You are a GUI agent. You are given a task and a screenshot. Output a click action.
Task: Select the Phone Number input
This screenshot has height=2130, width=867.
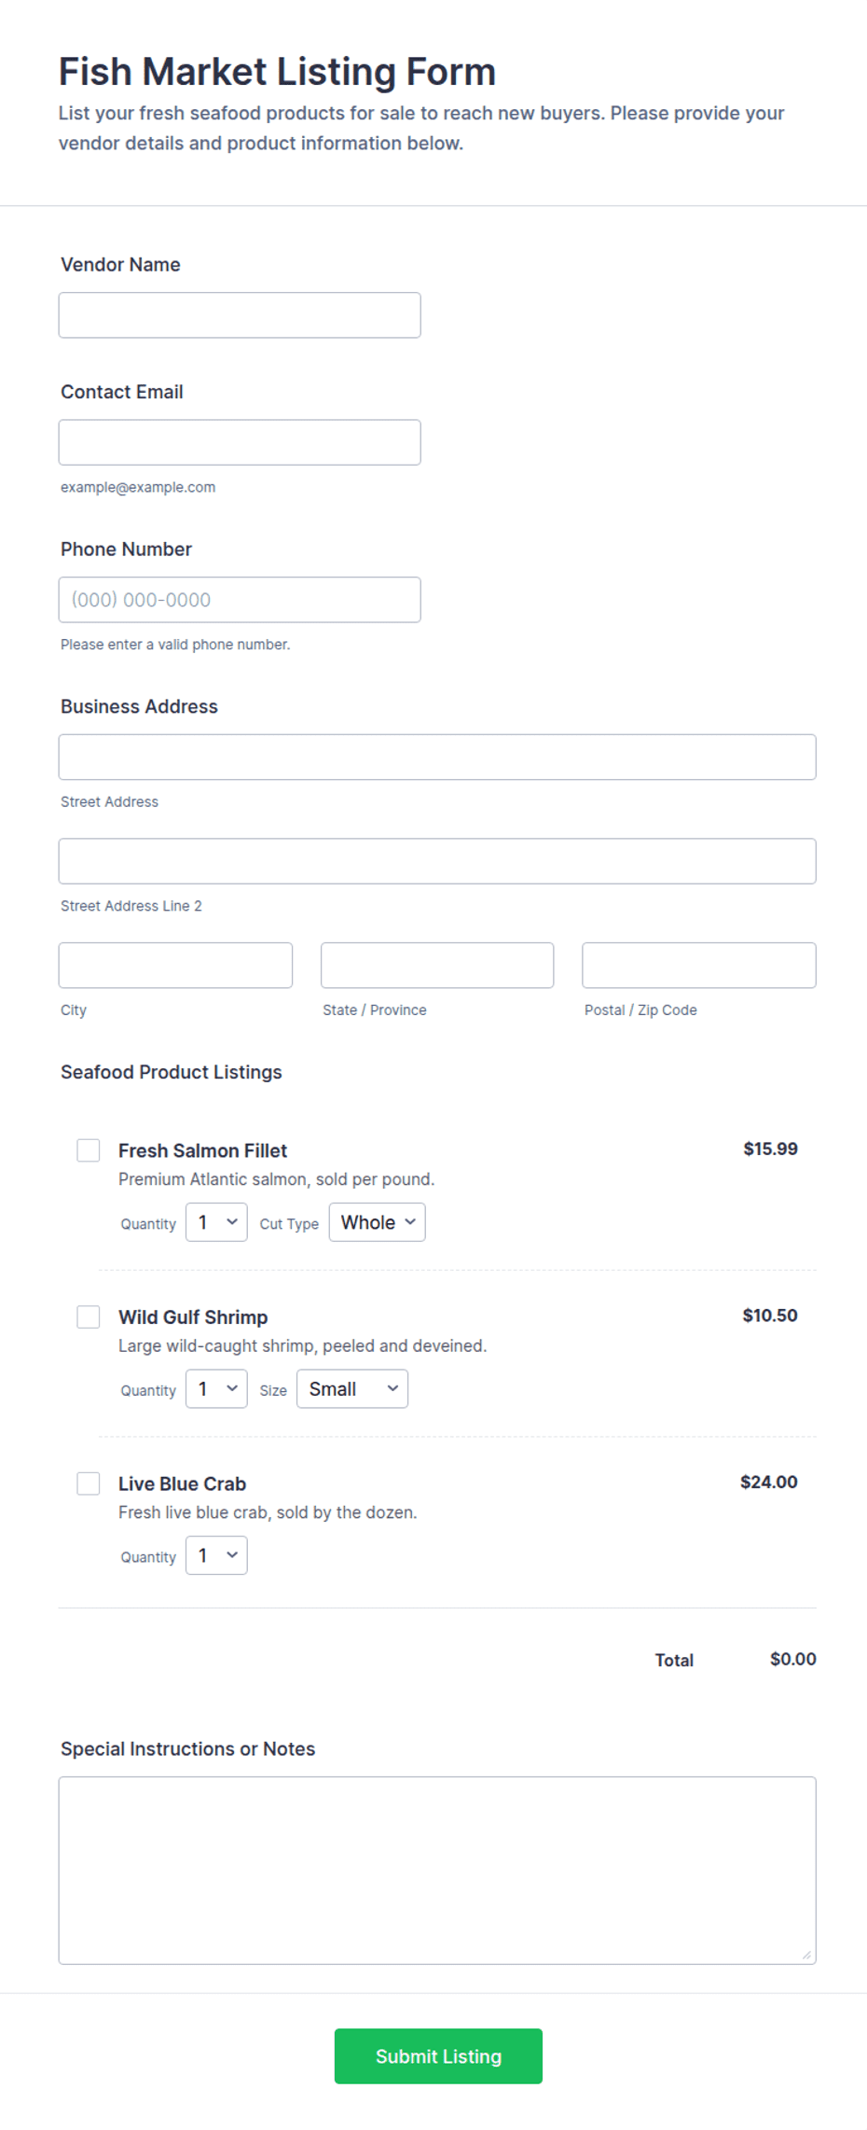pyautogui.click(x=240, y=600)
